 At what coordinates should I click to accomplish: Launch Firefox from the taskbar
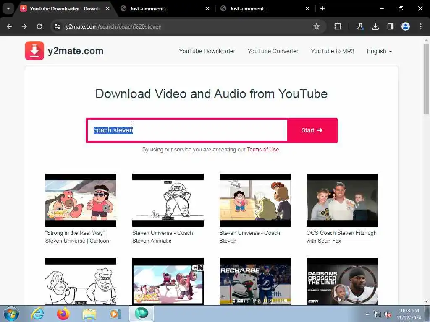tap(63, 314)
